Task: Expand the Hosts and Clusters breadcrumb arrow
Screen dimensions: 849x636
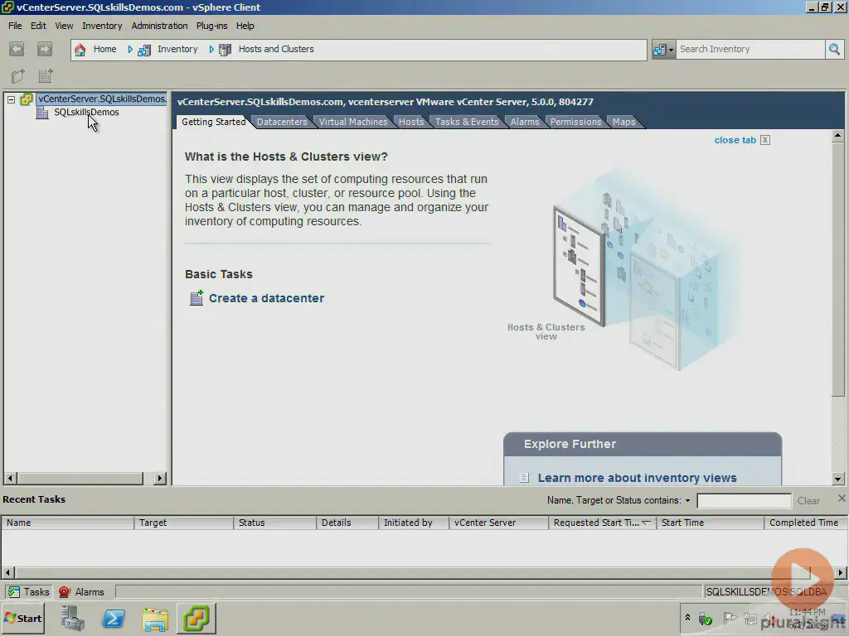Action: pos(211,49)
